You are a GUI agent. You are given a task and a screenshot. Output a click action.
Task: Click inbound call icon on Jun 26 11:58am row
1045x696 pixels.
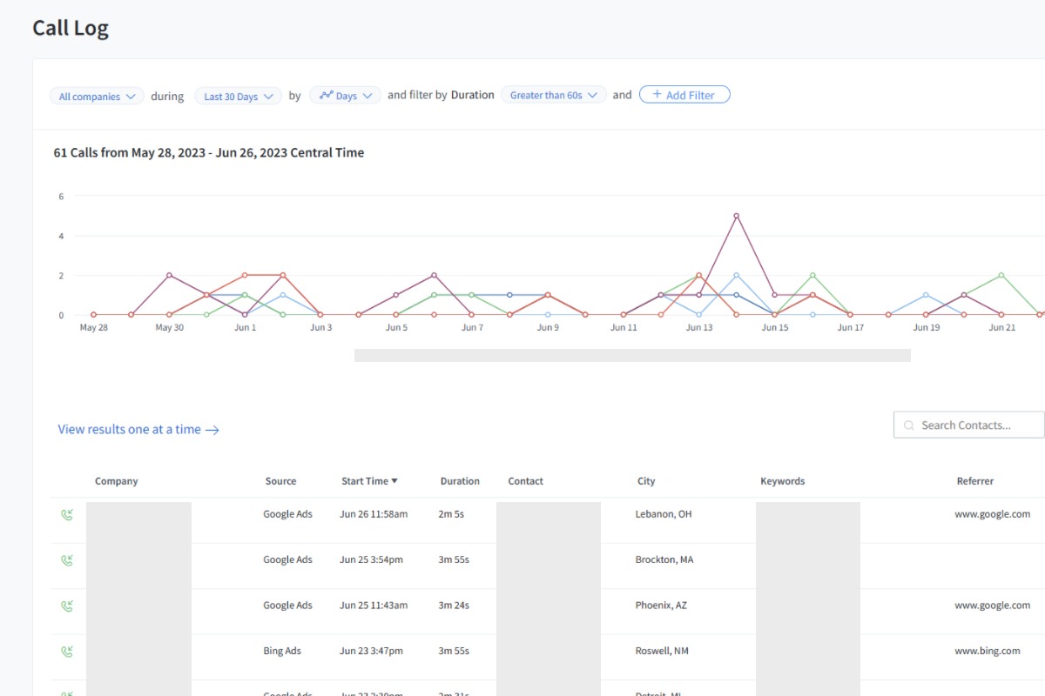[x=67, y=514]
